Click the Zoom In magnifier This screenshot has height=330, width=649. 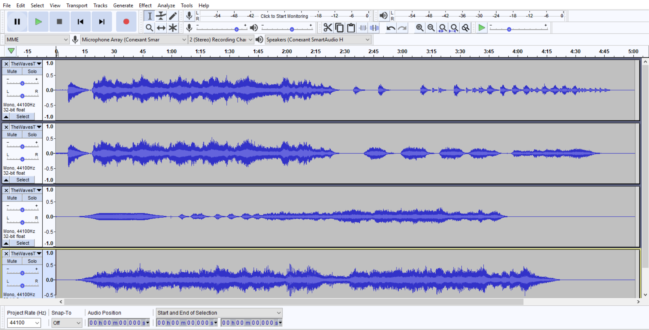(x=419, y=28)
